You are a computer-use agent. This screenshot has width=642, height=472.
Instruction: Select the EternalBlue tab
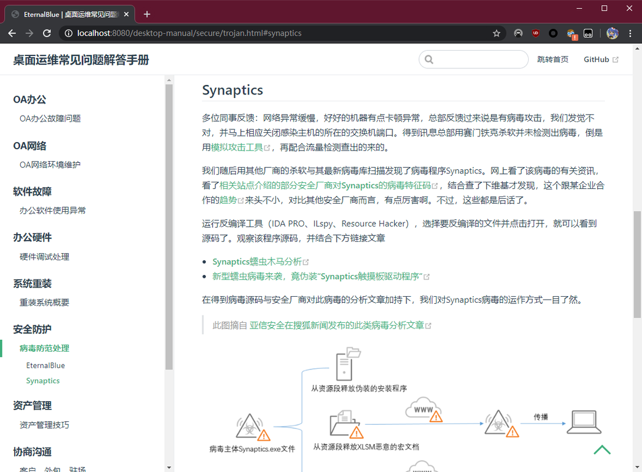(x=70, y=14)
